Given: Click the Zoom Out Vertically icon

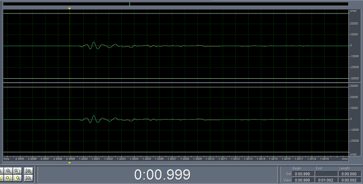Looking at the screenshot, I should click(29, 178).
